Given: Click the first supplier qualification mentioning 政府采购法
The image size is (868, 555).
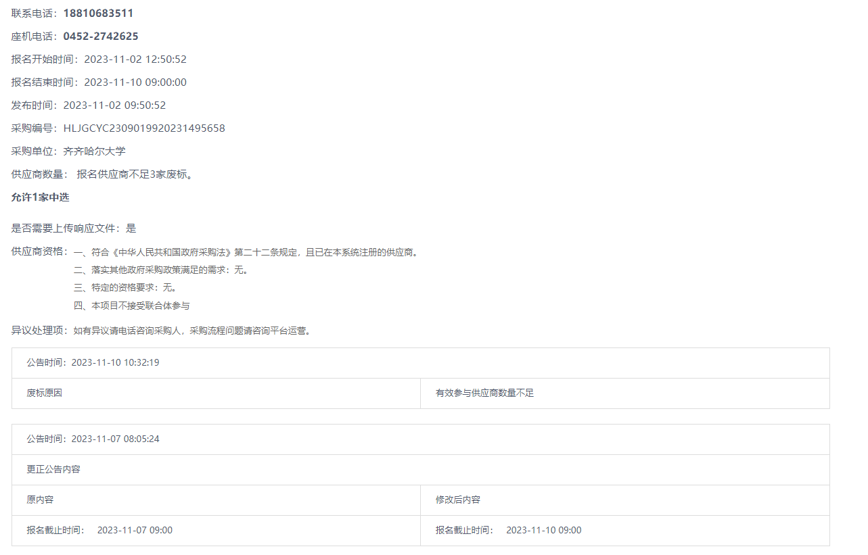Looking at the screenshot, I should click(247, 253).
